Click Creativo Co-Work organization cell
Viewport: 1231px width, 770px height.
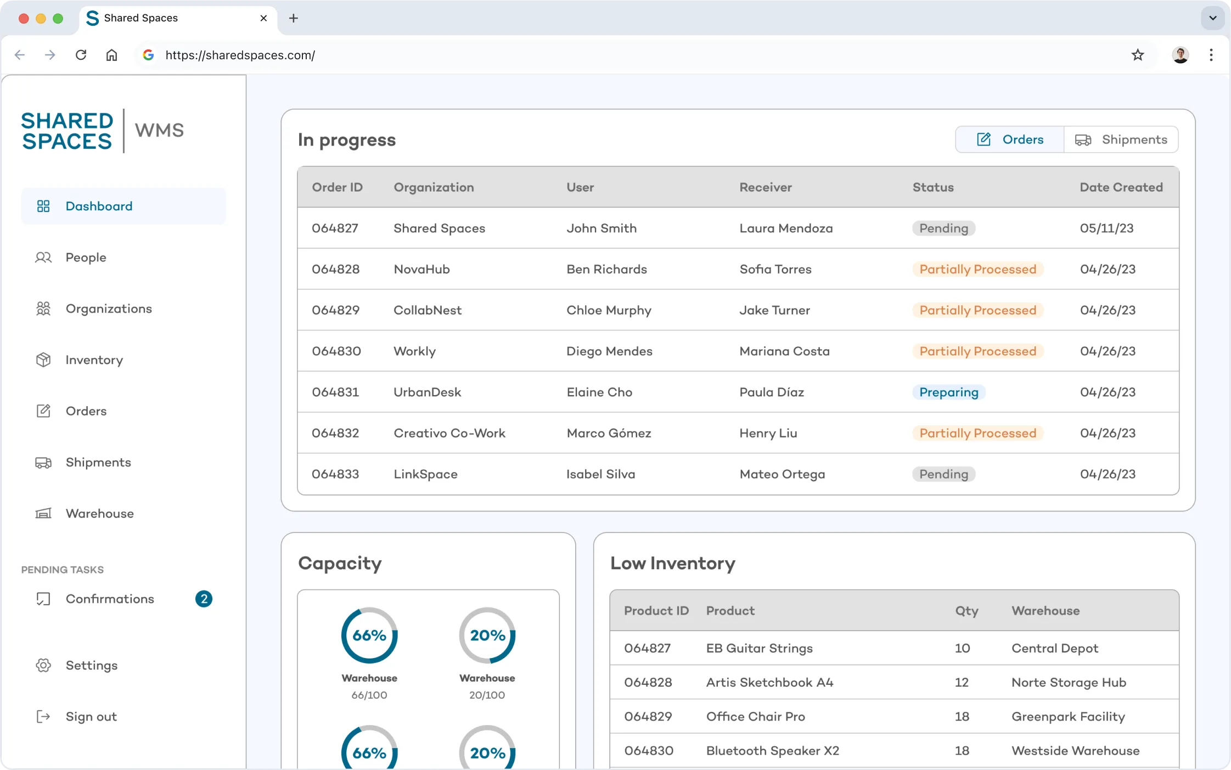tap(449, 433)
